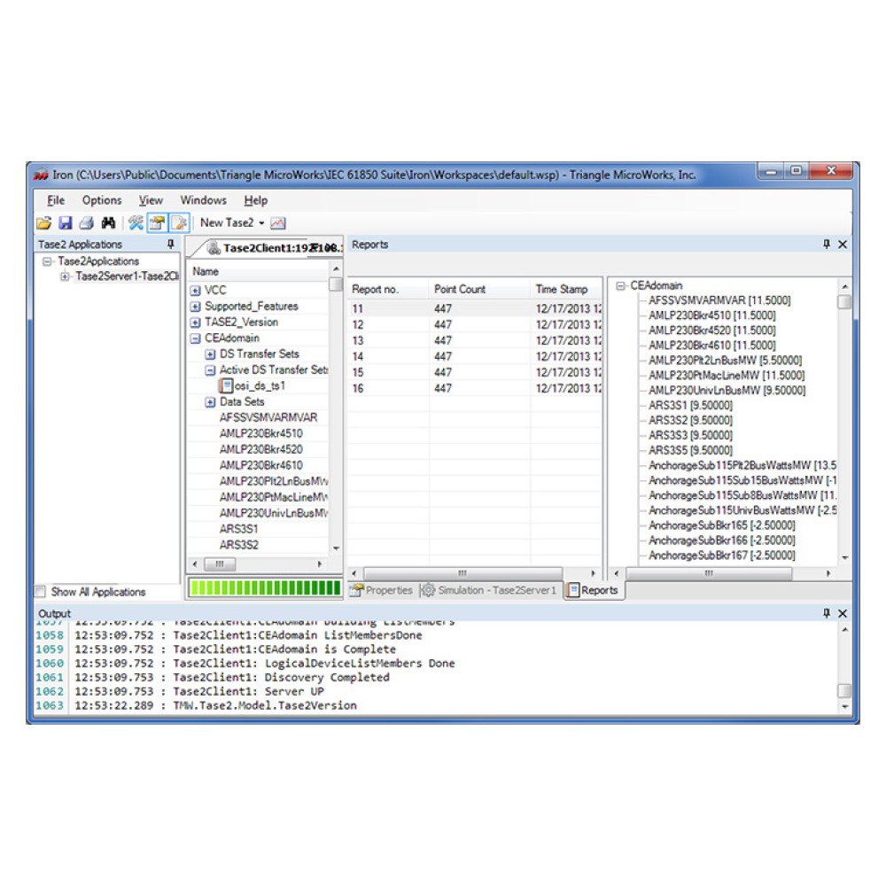Viewport: 886px width, 886px height.
Task: Close the Reports panel
Action: (843, 245)
